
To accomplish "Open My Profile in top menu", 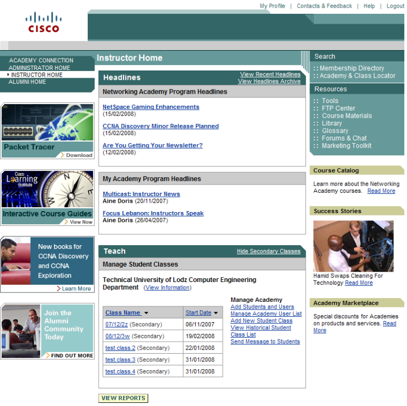I will [272, 6].
